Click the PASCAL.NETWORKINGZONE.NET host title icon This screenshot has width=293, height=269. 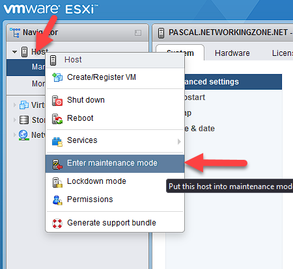[161, 33]
